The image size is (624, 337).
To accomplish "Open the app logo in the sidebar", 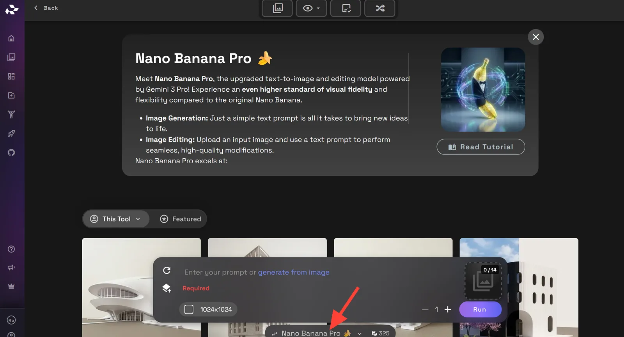I will (12, 9).
